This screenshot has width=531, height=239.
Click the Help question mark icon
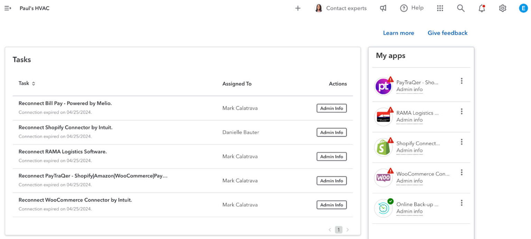click(x=404, y=8)
